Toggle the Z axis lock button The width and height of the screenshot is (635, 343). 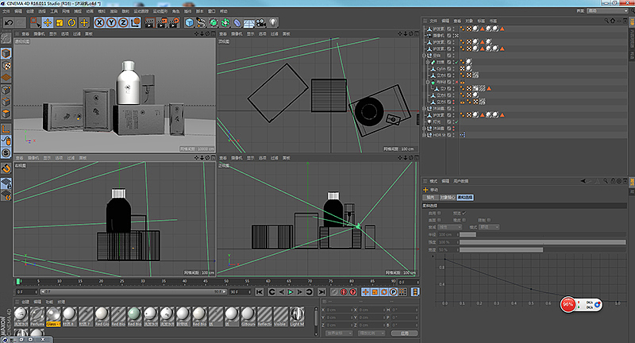[125, 23]
